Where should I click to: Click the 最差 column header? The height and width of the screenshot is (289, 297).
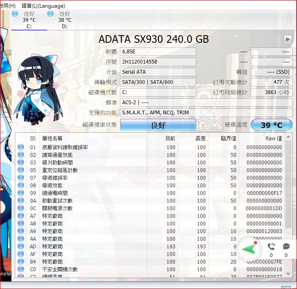pos(200,139)
